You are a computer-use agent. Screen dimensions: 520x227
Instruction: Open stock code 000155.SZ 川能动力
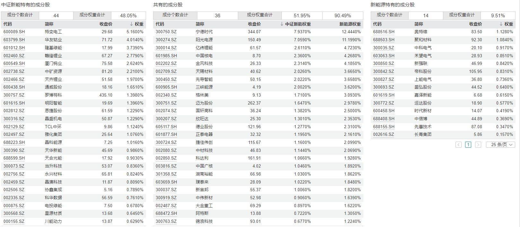click(x=14, y=221)
